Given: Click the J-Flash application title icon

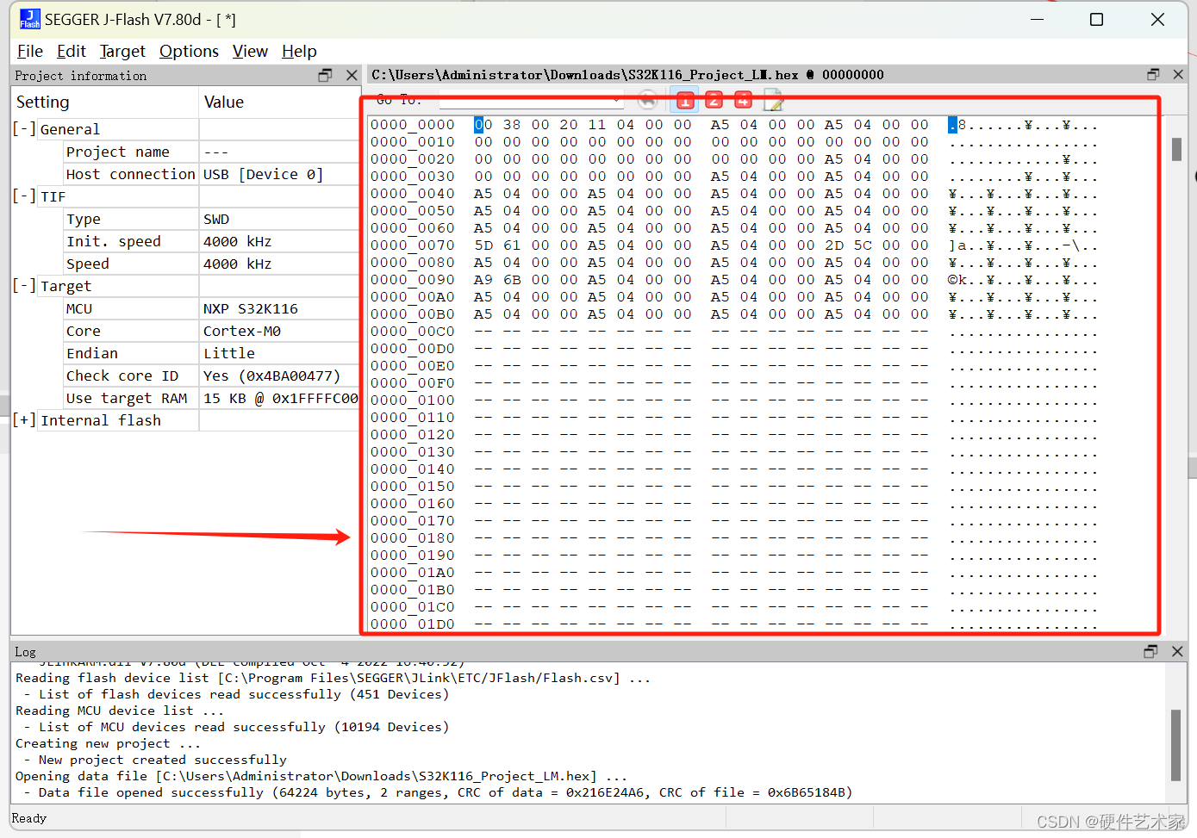Looking at the screenshot, I should (30, 19).
